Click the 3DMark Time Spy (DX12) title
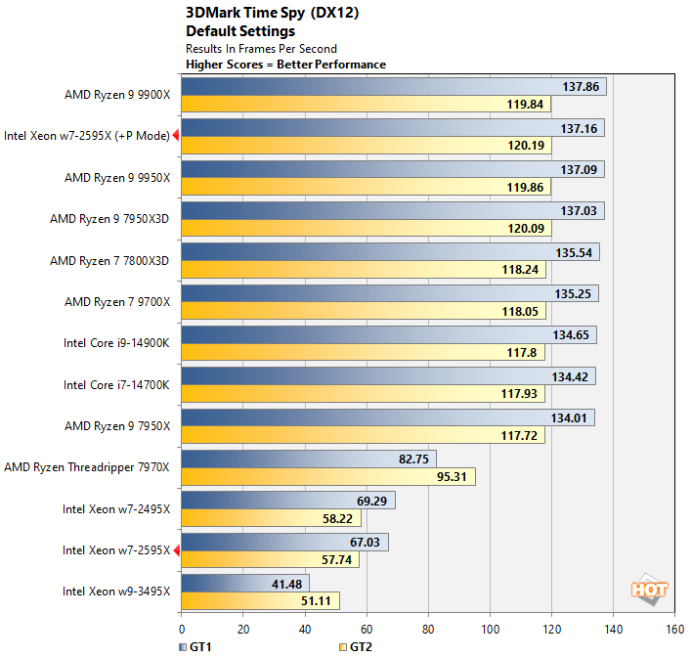This screenshot has height=657, width=692. click(273, 13)
